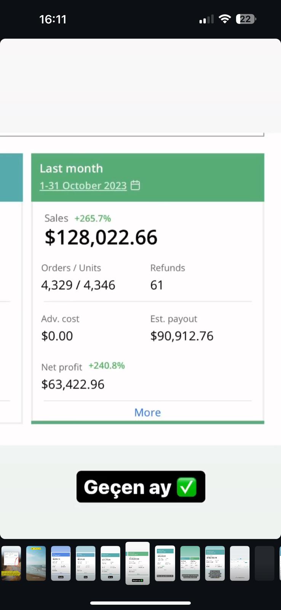The image size is (281, 610).
Task: Select the beach photo story thumbnail
Action: pos(36,563)
